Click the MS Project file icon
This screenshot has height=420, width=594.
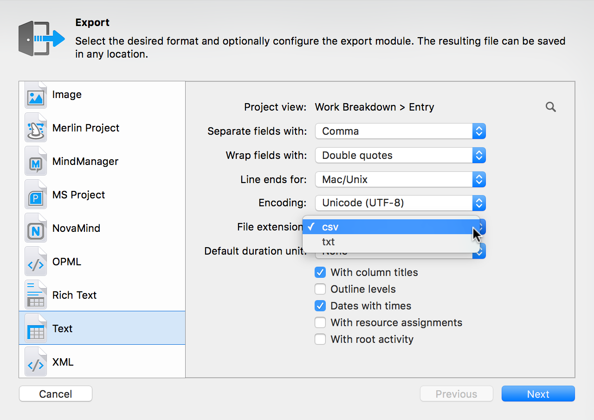pos(36,195)
